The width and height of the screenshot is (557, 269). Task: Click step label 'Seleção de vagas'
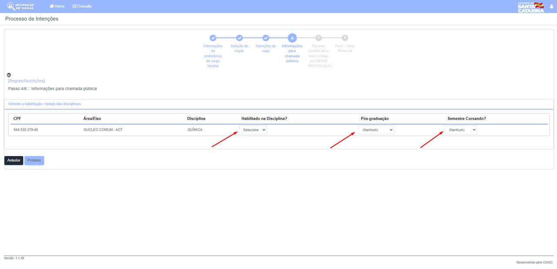(239, 49)
